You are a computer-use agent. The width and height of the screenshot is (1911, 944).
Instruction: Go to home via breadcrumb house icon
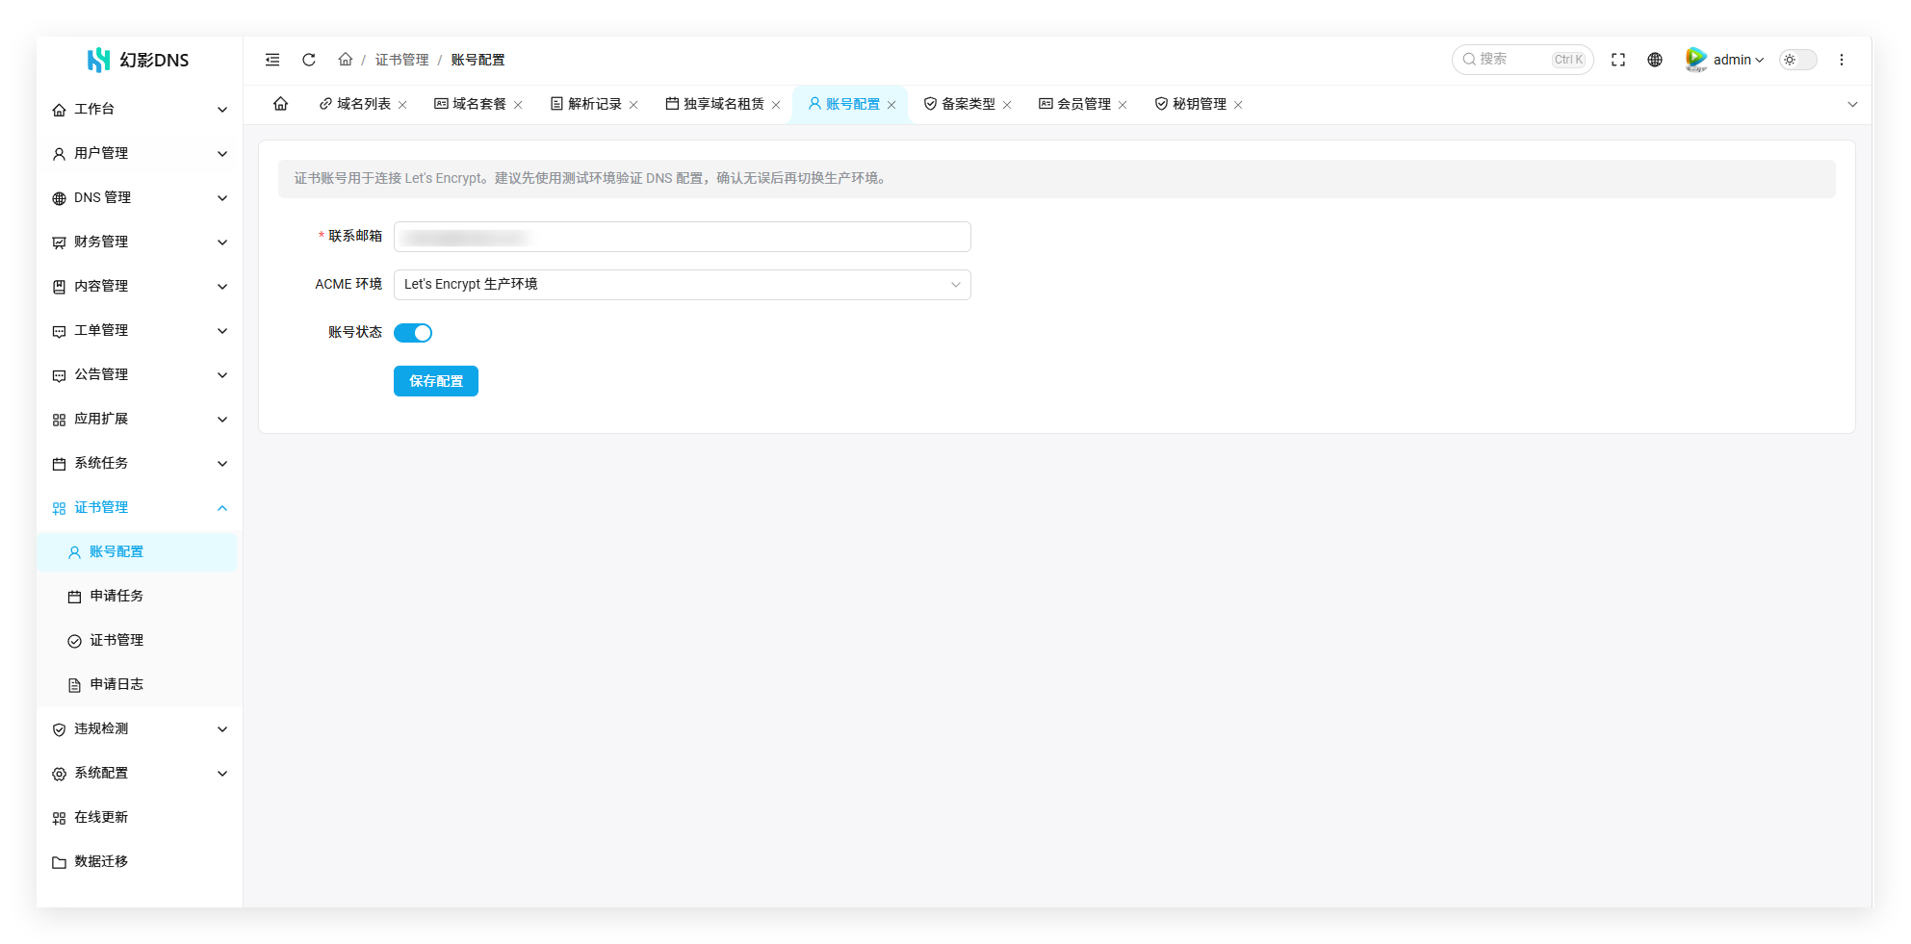(345, 60)
